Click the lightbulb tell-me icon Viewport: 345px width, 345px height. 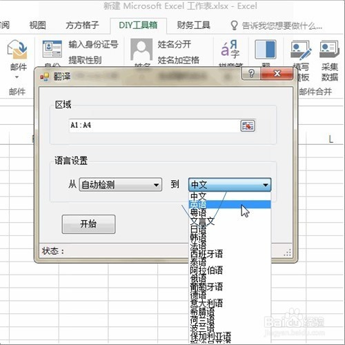point(234,26)
